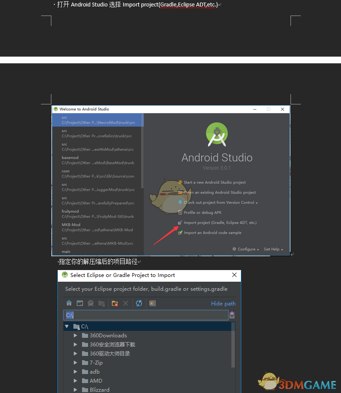This screenshot has height=393, width=341.
Task: Open an existing Android Studio project
Action: tap(220, 192)
